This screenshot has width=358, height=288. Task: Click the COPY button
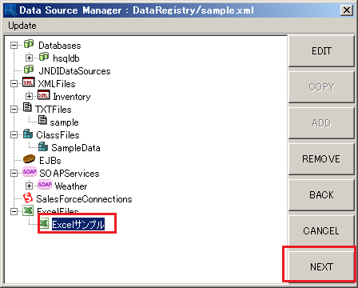[321, 87]
